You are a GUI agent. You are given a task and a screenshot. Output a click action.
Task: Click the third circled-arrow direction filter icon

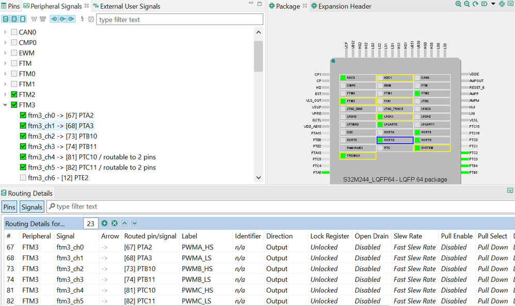tap(71, 19)
